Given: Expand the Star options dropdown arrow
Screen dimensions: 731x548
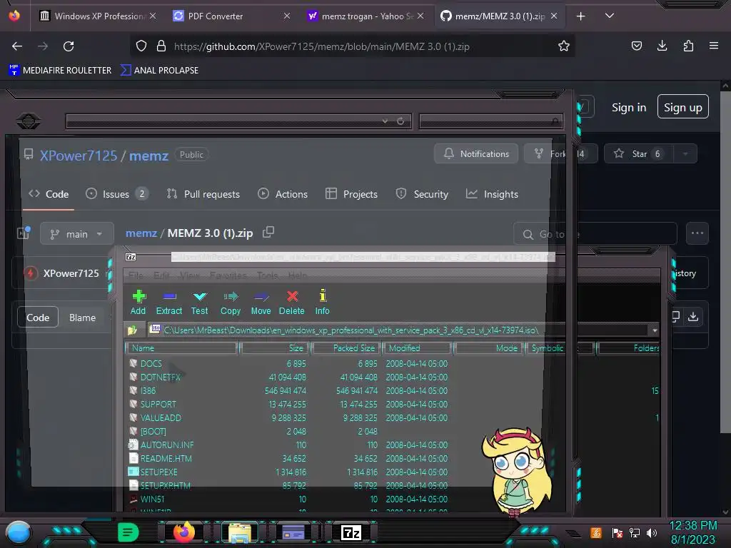Looking at the screenshot, I should click(685, 154).
